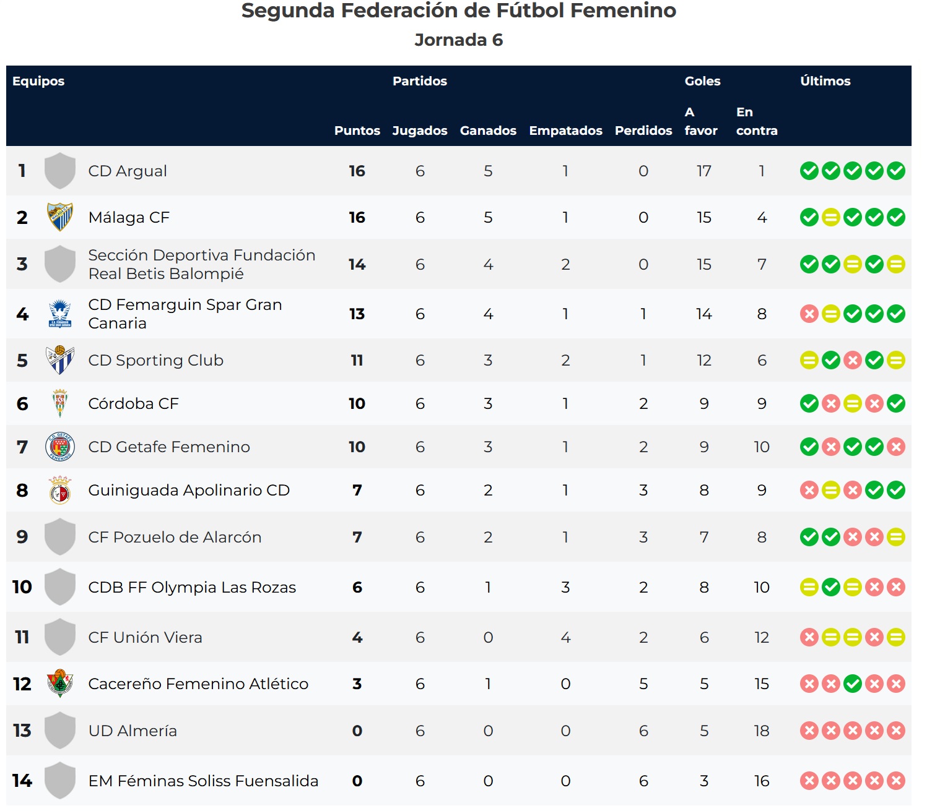Click the placeholder shield for CF Unión Viera
The image size is (927, 811).
(x=60, y=637)
